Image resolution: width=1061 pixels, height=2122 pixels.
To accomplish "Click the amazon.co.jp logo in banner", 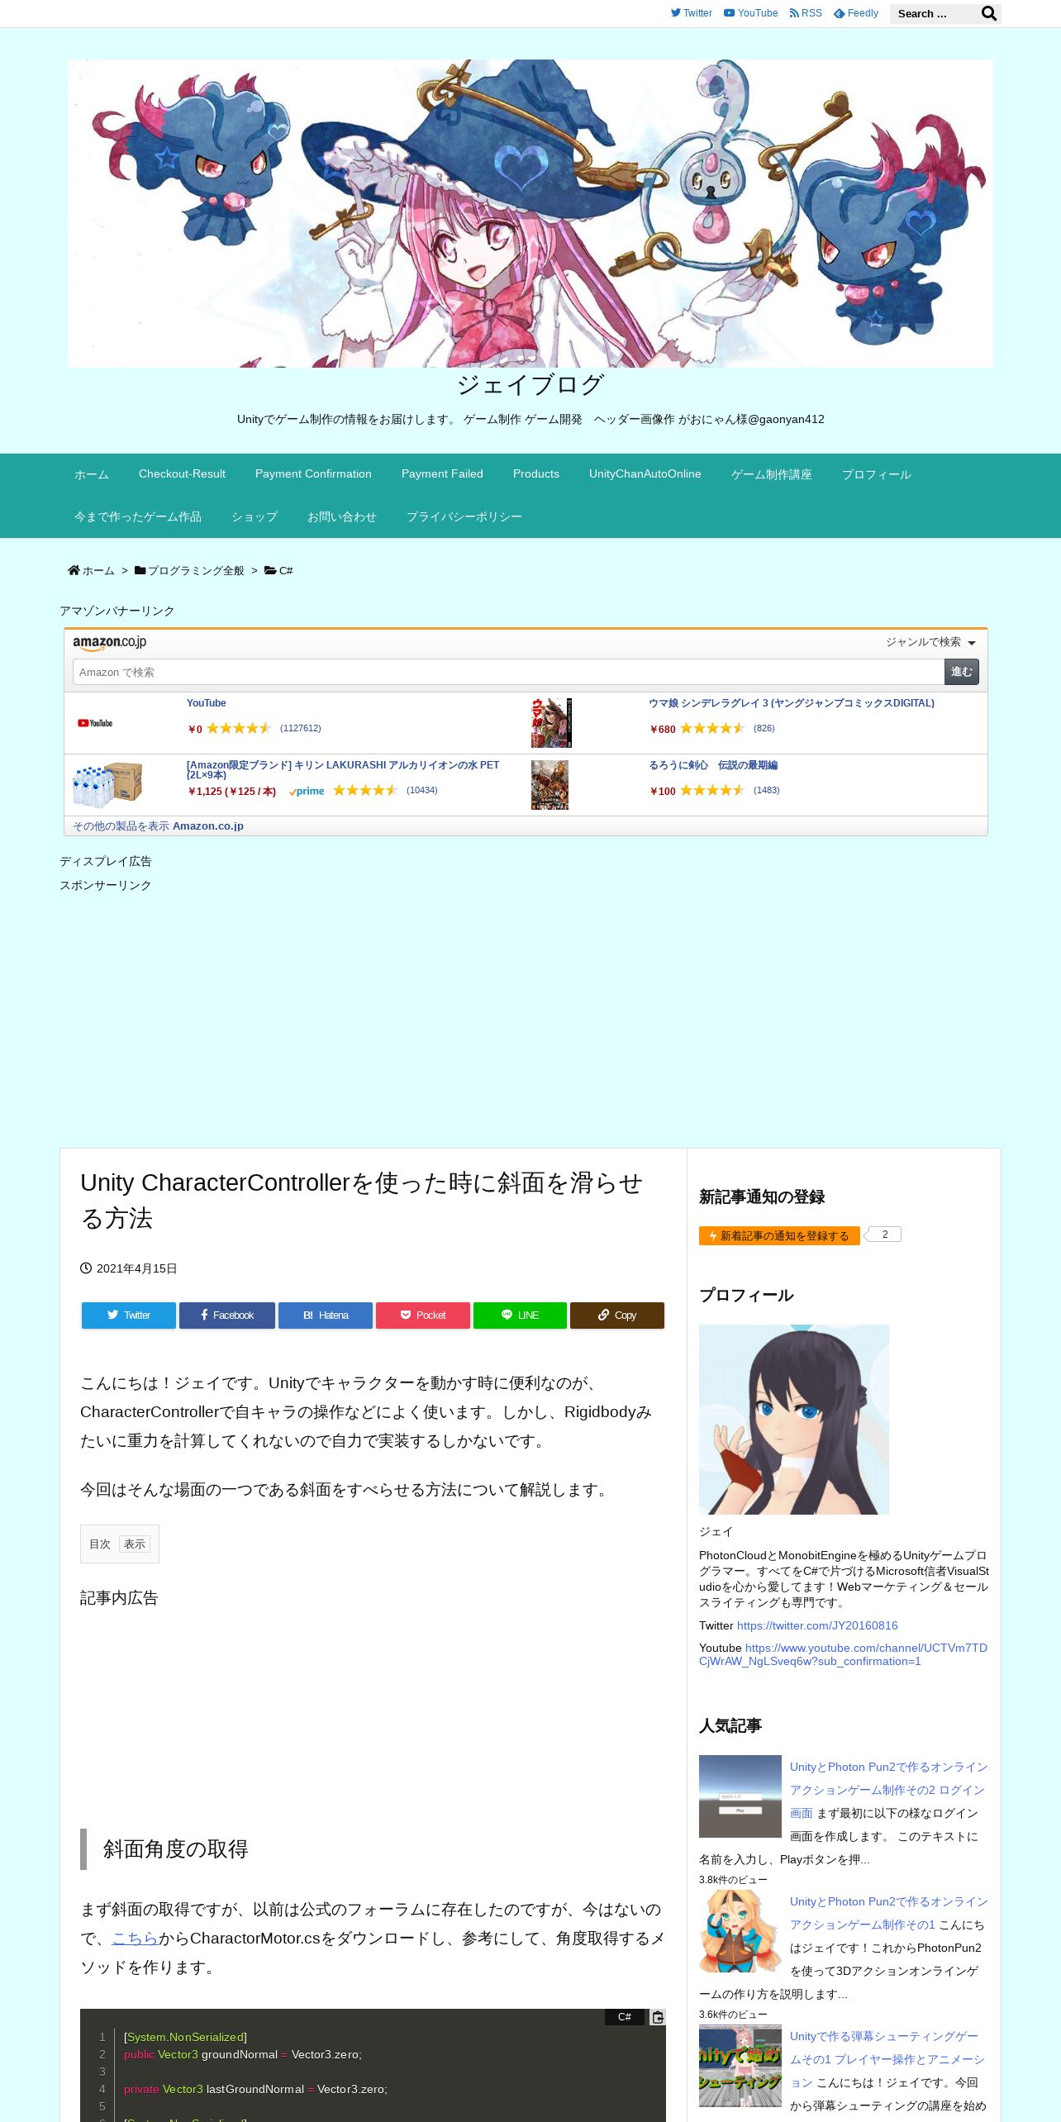I will [109, 642].
